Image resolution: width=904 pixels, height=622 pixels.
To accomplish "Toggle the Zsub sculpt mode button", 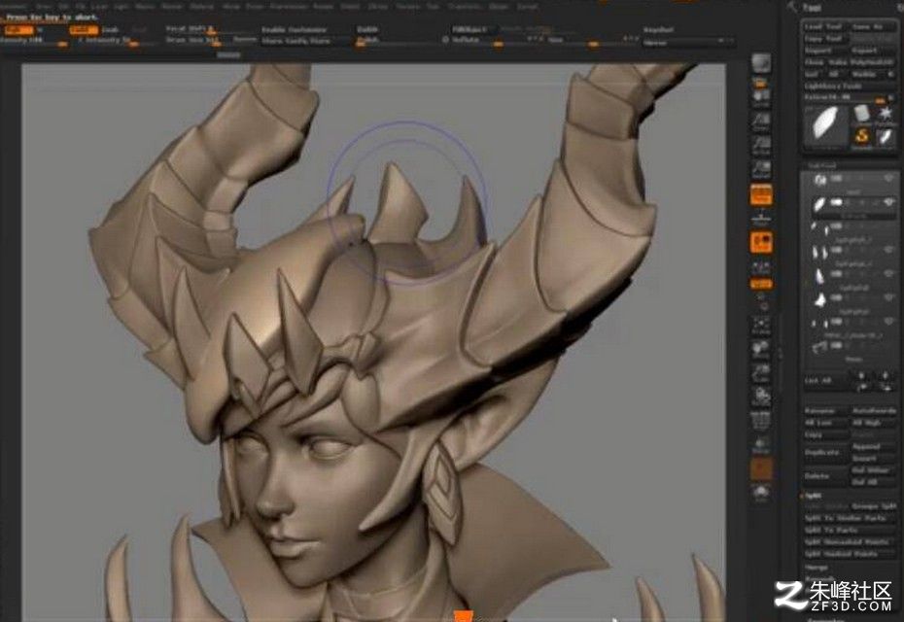I will [110, 29].
